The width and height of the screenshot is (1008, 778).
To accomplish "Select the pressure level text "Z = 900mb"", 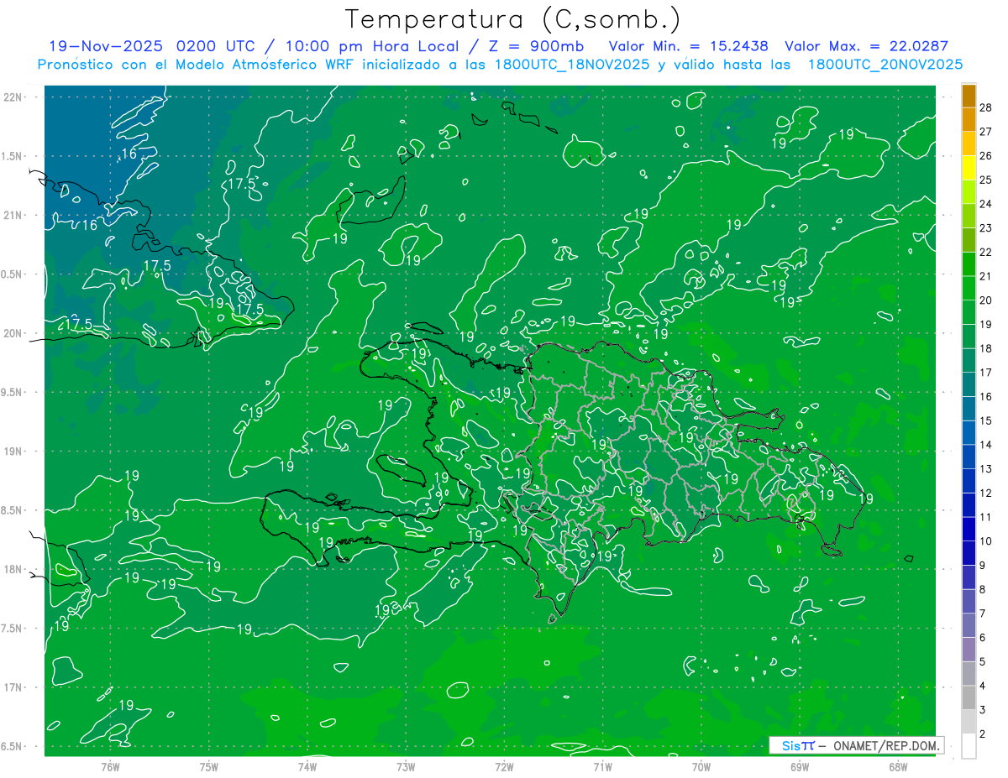I will [x=537, y=46].
